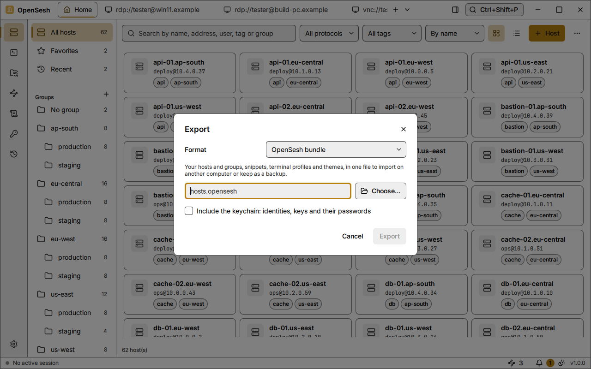
Task: Add a new group with the plus icon
Action: click(x=106, y=94)
